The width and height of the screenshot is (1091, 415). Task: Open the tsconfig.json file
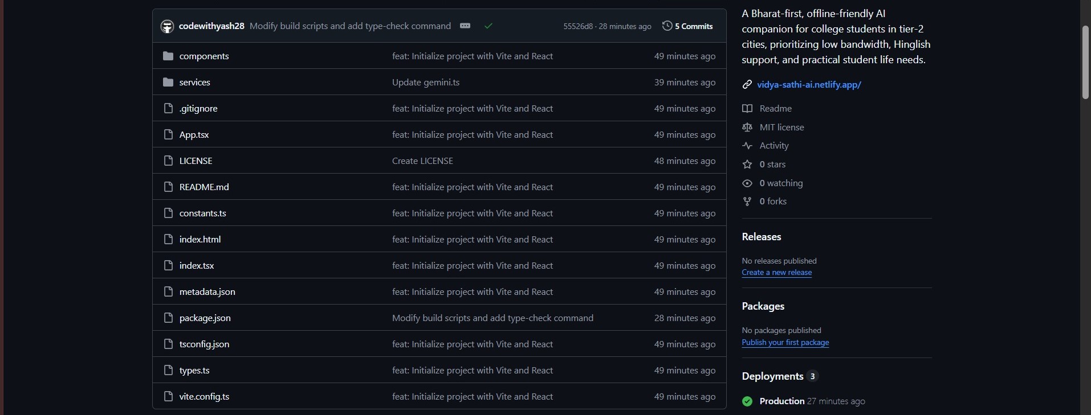coord(204,344)
